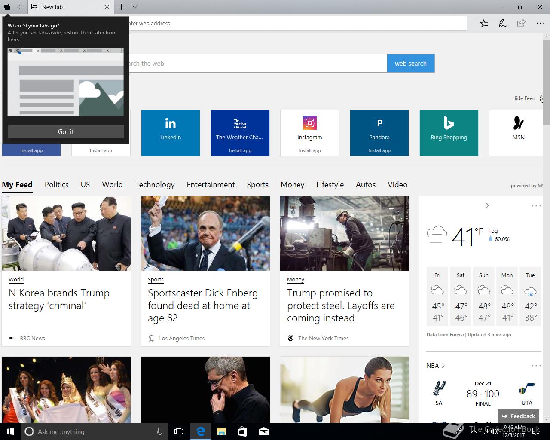This screenshot has height=440, width=550.
Task: Open the tabs you've set aside icon
Action: [7, 7]
